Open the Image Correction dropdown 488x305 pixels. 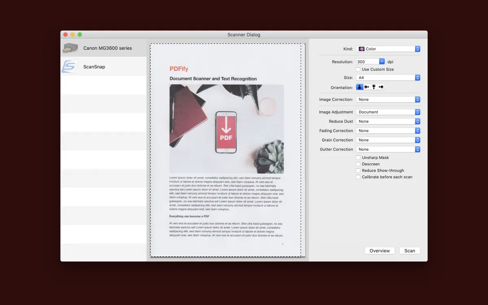388,100
